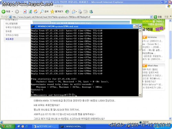This screenshot has width=172, height=129.
Task: Click the first quick launch icon on the taskbar
Action: click(x=19, y=127)
